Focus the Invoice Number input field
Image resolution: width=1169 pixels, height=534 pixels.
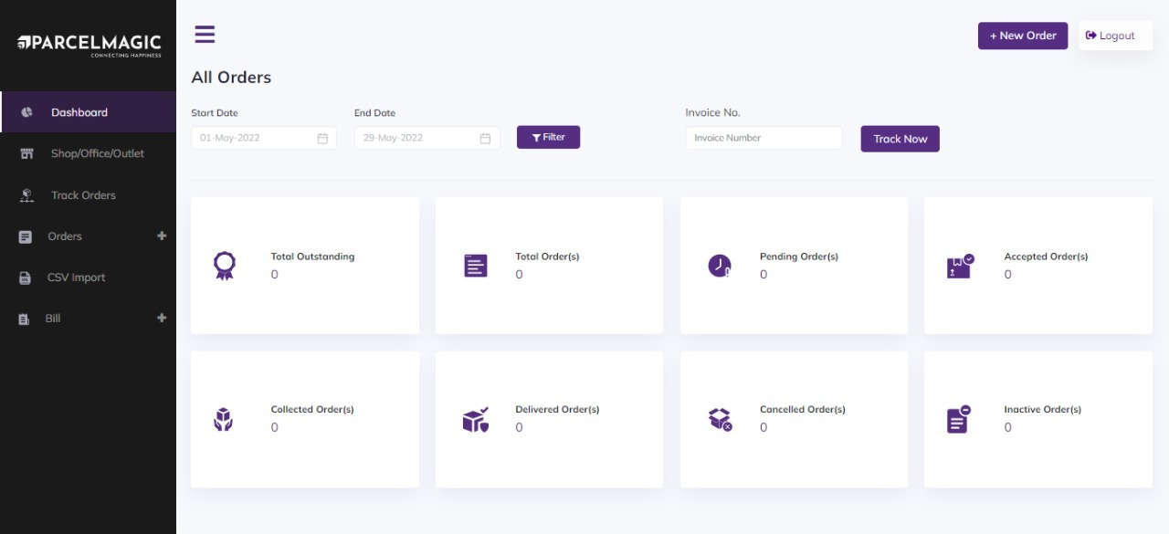[764, 138]
